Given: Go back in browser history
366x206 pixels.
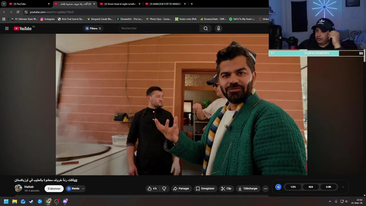Looking at the screenshot, I should click(x=4, y=12).
